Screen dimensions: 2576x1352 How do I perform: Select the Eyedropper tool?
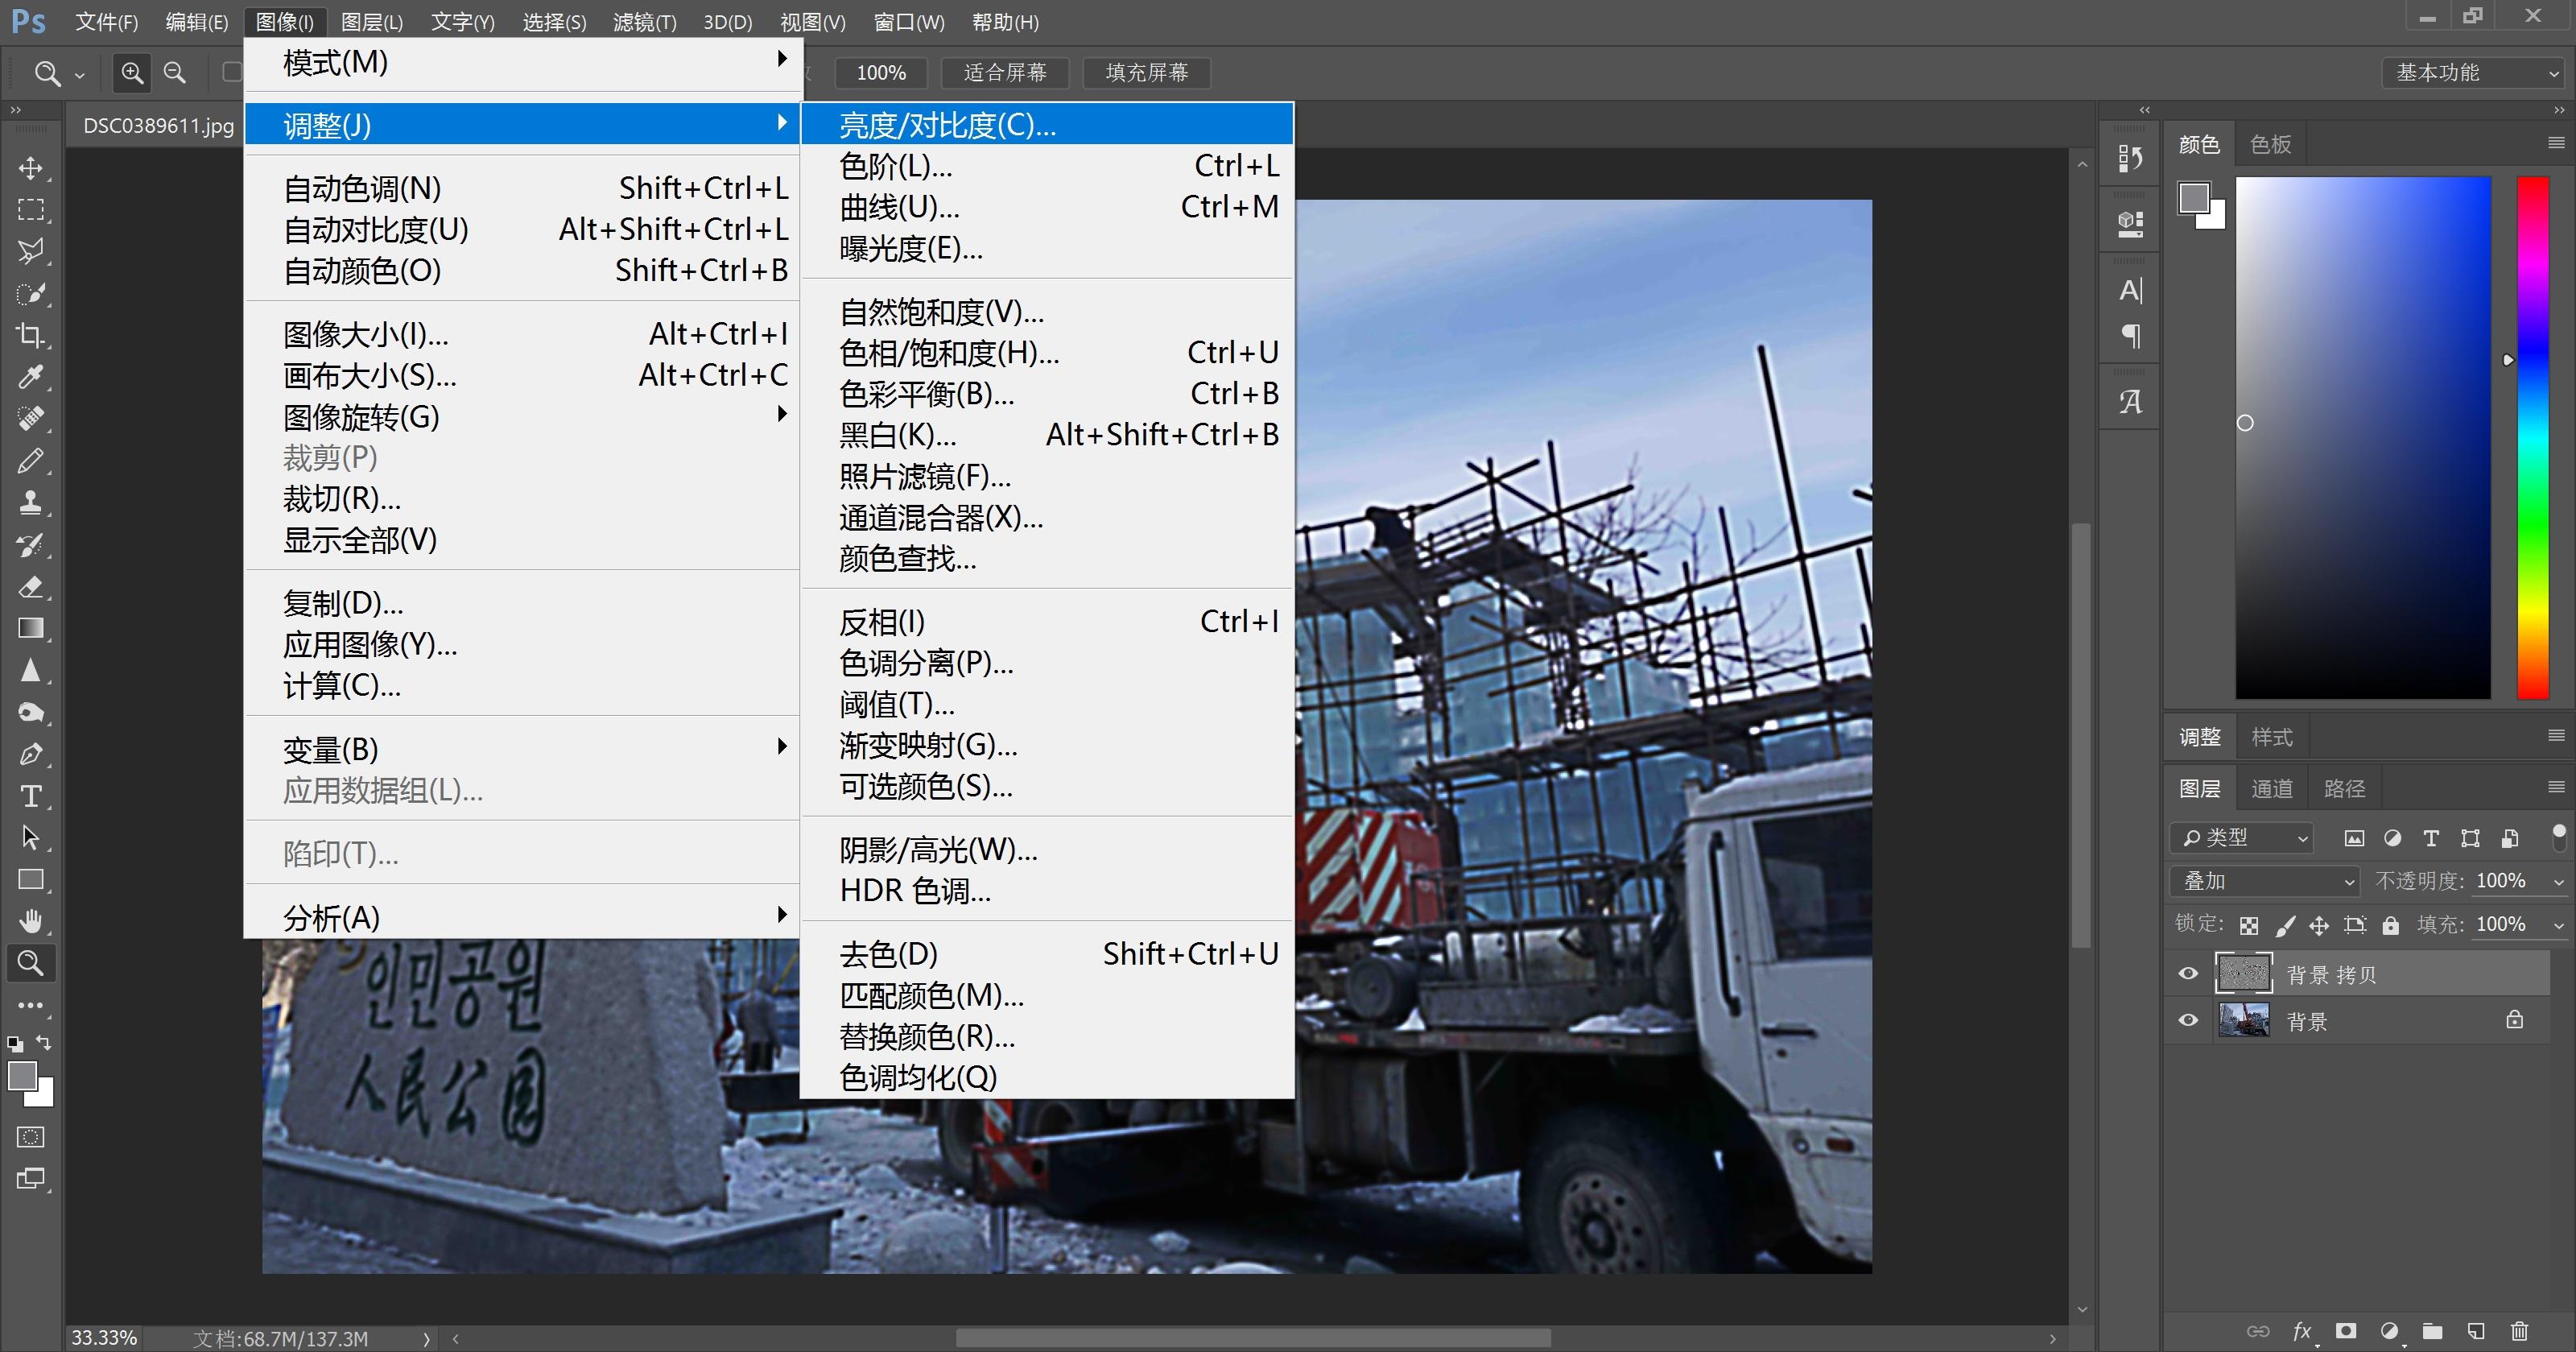coord(30,377)
